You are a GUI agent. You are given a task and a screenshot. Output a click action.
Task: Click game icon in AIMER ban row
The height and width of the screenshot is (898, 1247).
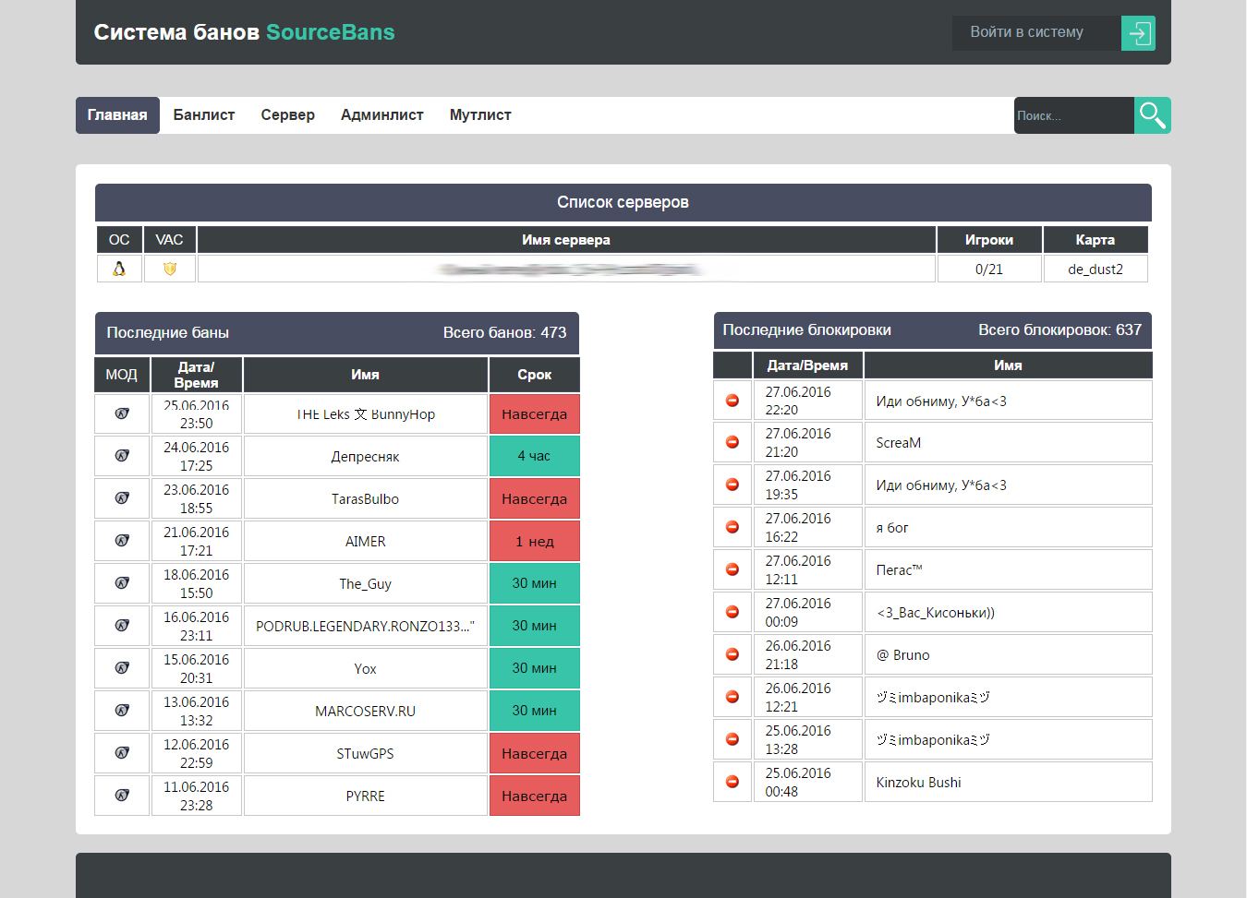click(122, 541)
